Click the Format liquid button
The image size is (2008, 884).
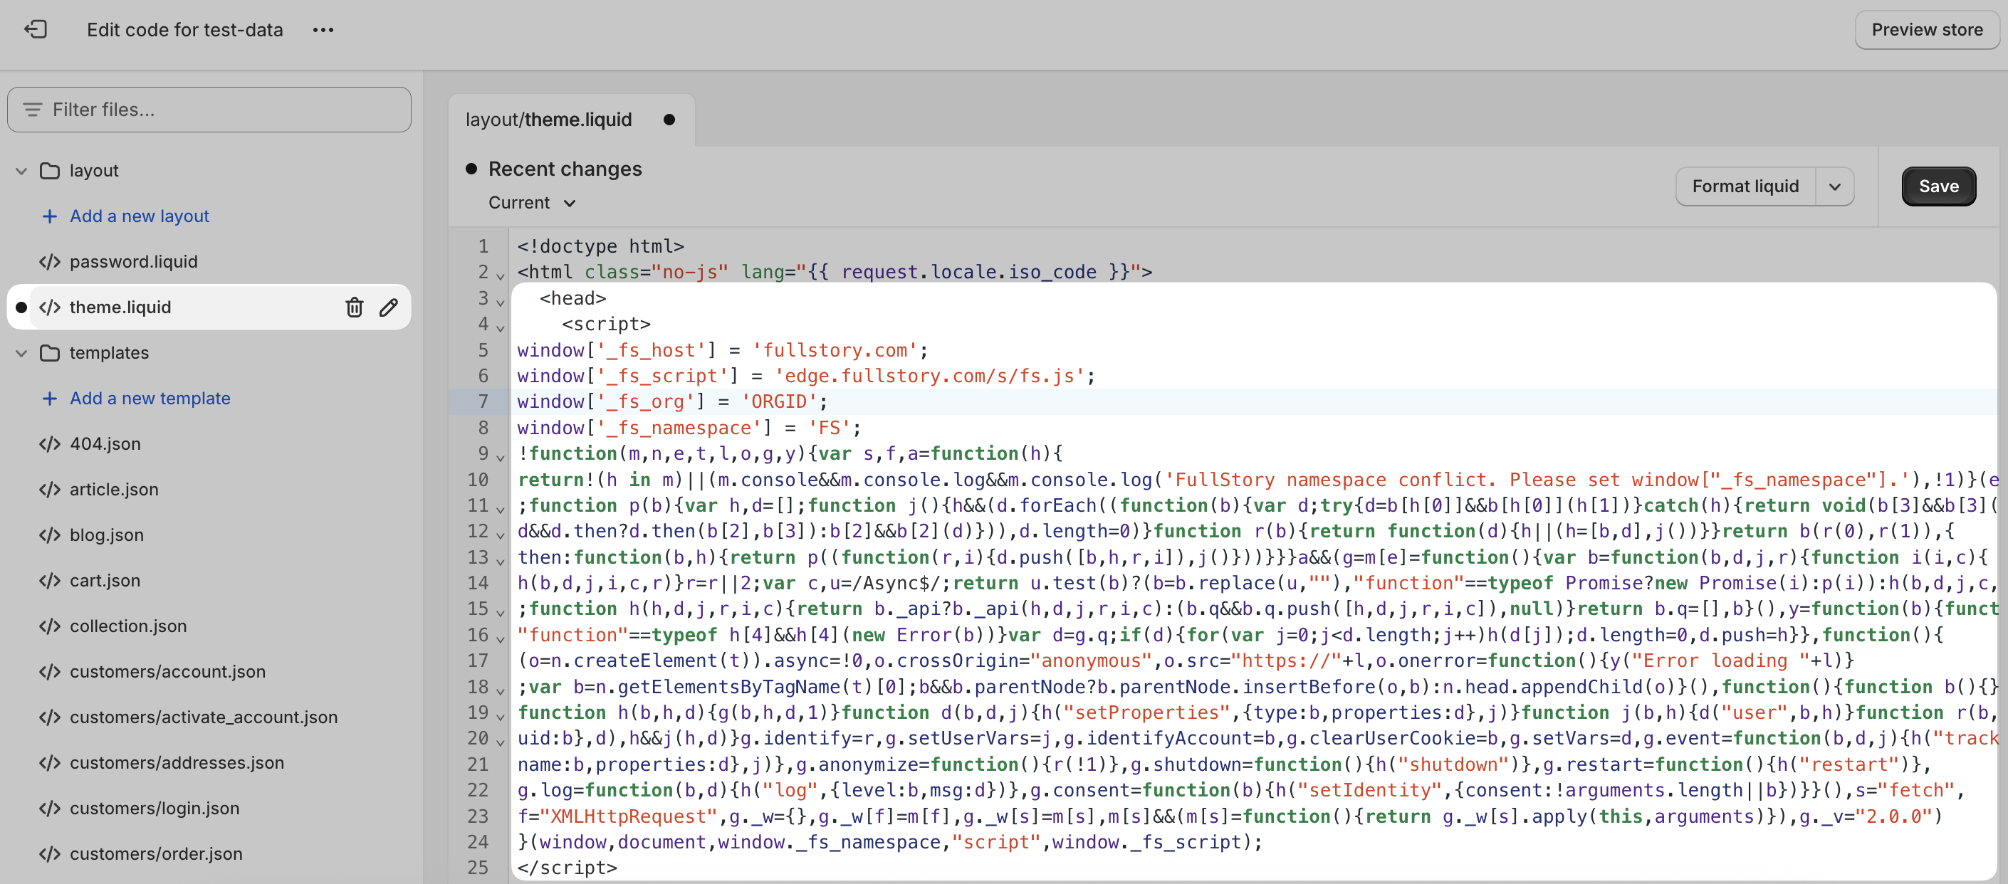click(x=1745, y=187)
